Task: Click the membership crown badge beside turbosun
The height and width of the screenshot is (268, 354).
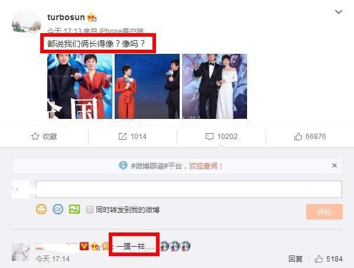Action: (92, 17)
